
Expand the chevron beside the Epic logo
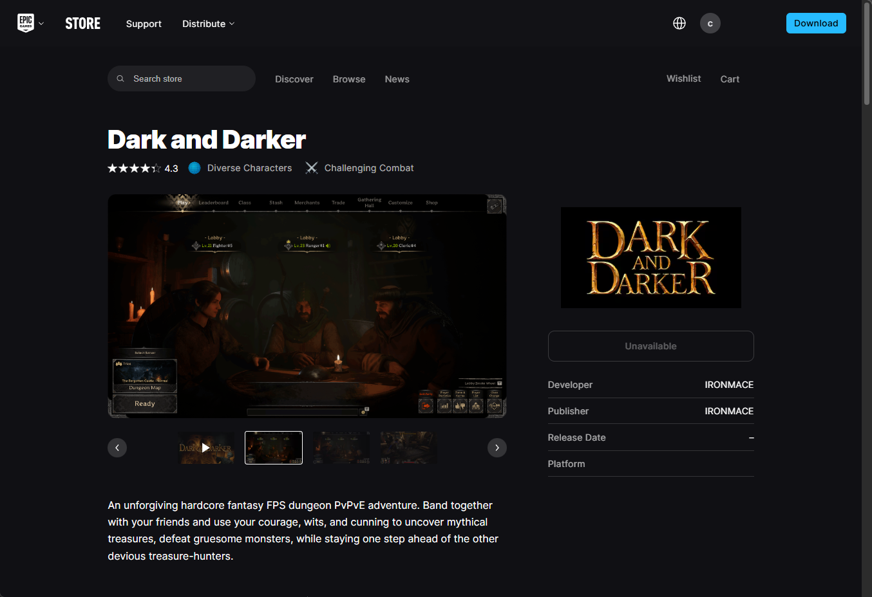click(41, 24)
